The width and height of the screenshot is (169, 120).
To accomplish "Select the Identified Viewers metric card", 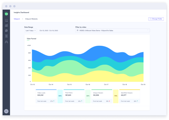I will click(x=130, y=96).
